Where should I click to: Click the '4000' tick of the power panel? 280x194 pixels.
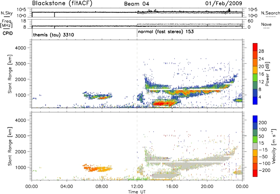(x=21, y=48)
